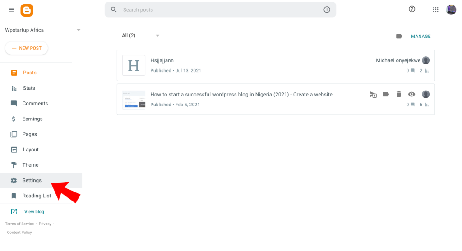The height and width of the screenshot is (251, 462).
Task: Preview the WordPress post with eye icon
Action: coord(411,94)
